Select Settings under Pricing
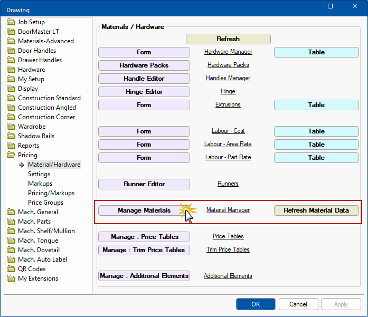Viewport: 368px width, 317px height. tap(39, 174)
